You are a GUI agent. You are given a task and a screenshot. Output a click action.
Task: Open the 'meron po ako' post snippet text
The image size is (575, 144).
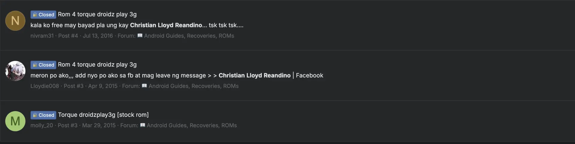pos(177,75)
